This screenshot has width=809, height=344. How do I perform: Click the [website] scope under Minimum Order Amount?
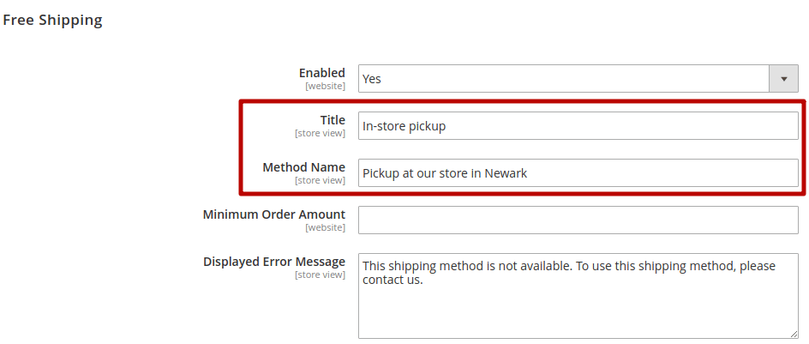[325, 227]
